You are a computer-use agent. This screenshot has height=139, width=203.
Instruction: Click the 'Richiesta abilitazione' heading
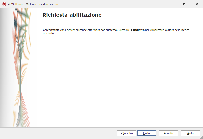[72, 15]
